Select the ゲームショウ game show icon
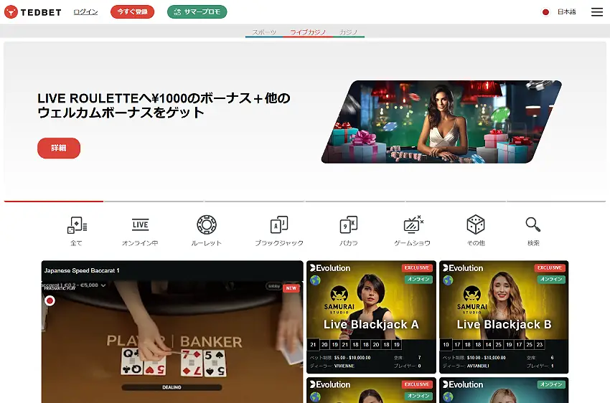The image size is (610, 403). click(413, 224)
